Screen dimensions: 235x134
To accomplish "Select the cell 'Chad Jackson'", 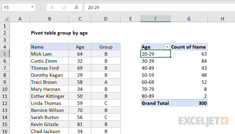I will coord(49,131).
